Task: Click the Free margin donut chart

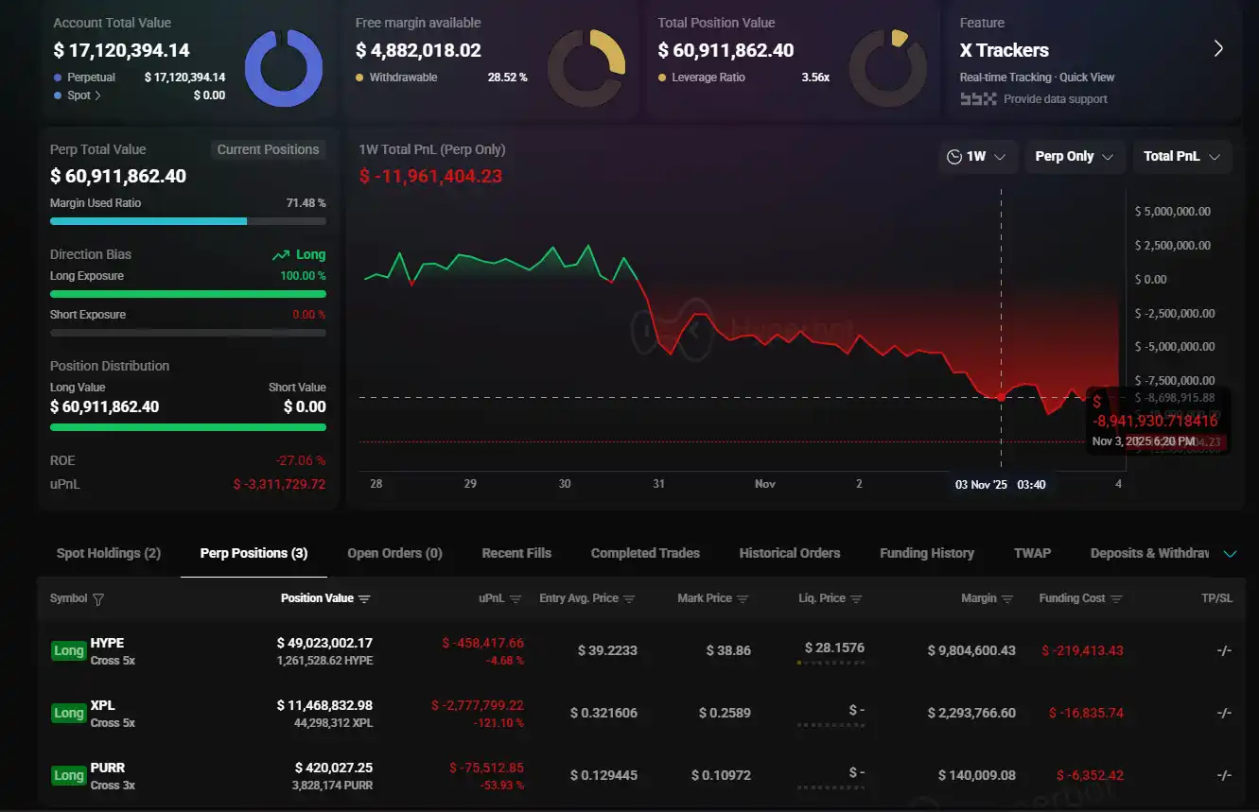Action: (586, 68)
